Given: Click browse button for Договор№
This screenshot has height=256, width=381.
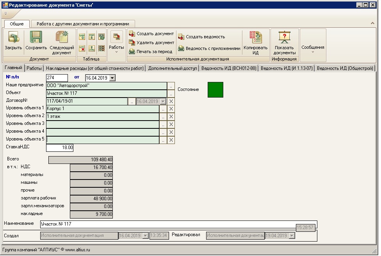Looking at the screenshot, I should (x=132, y=101).
